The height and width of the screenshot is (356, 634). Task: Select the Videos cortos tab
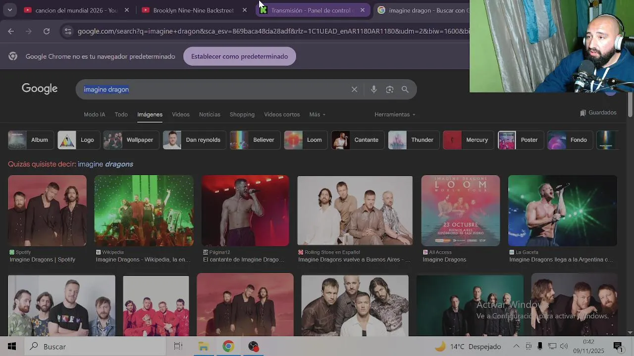[x=282, y=114]
